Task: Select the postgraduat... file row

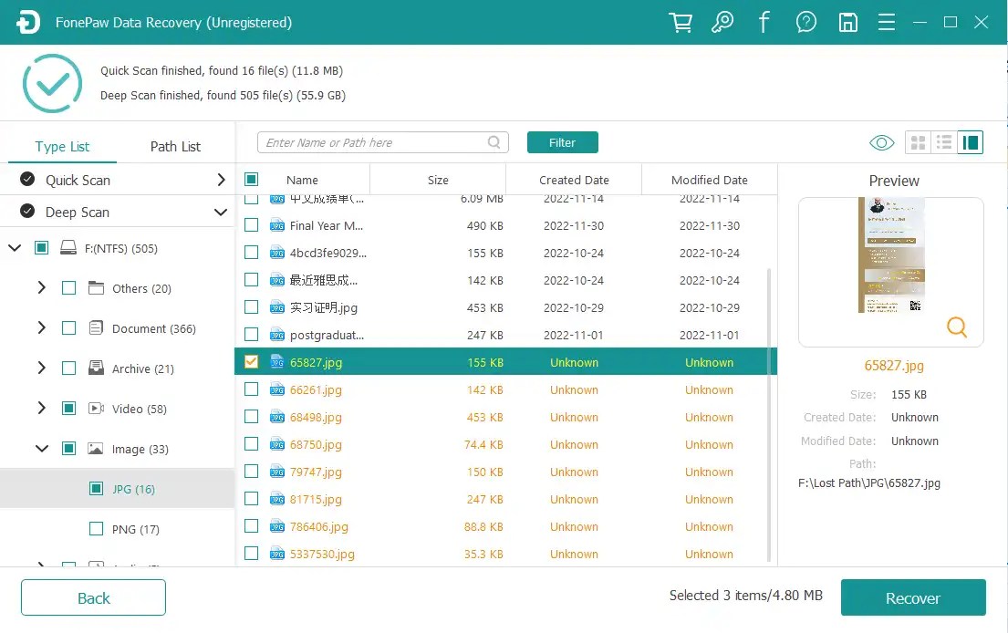Action: coord(506,335)
